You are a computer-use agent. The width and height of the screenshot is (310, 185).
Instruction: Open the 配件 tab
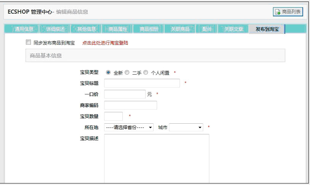tap(207, 29)
